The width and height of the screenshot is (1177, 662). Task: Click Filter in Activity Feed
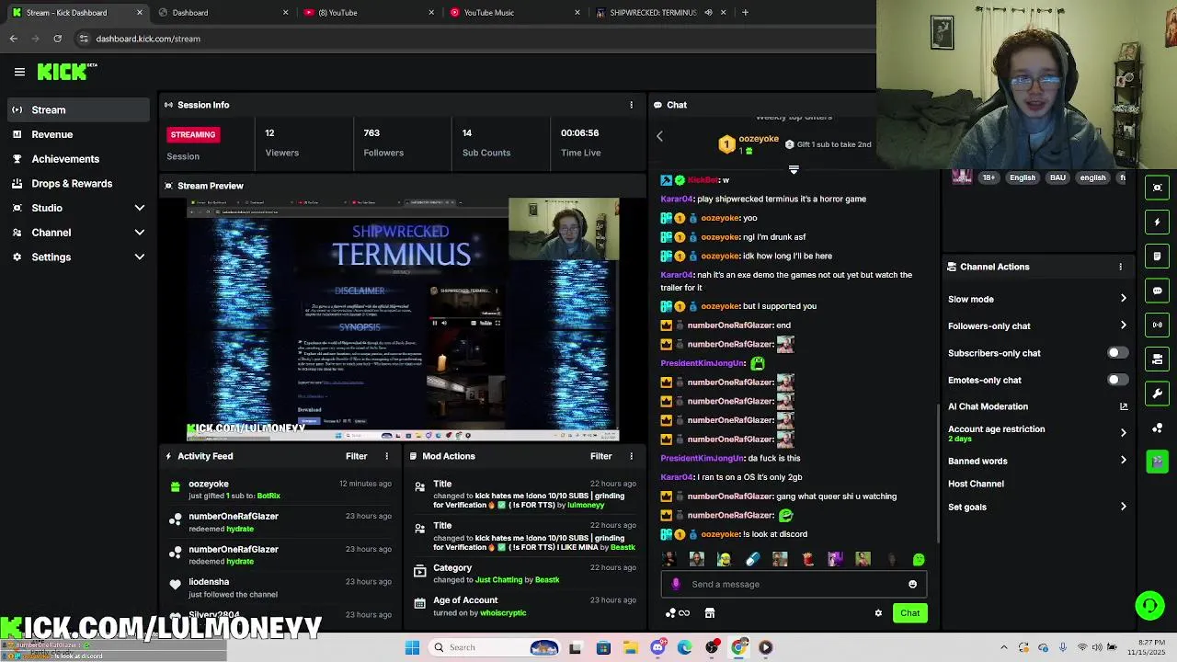(x=357, y=456)
